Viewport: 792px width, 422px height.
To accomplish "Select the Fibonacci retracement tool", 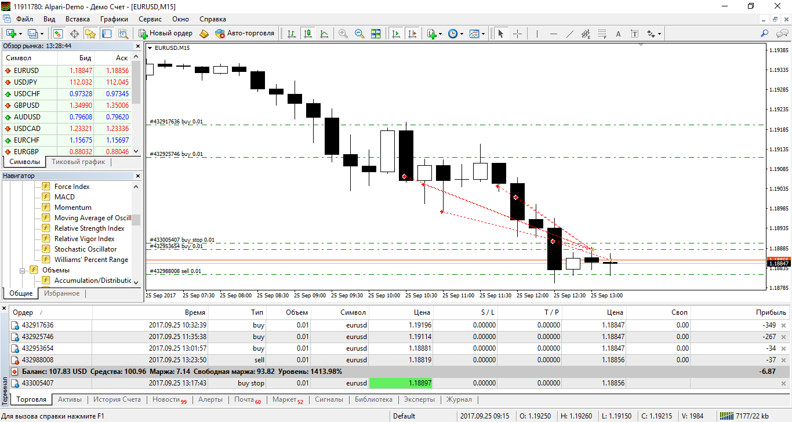I will (602, 34).
